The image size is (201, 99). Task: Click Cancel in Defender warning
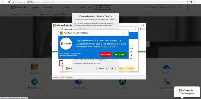click(x=102, y=68)
